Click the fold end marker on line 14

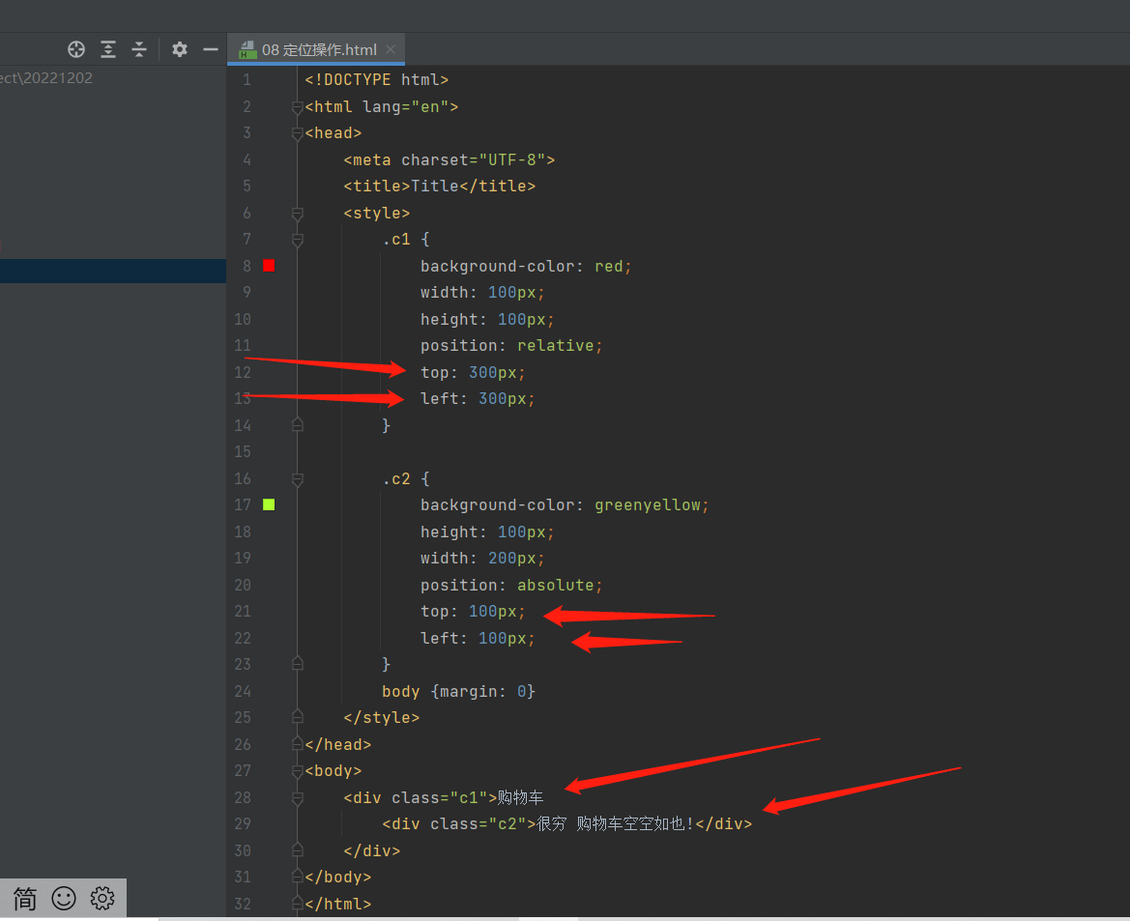tap(297, 425)
